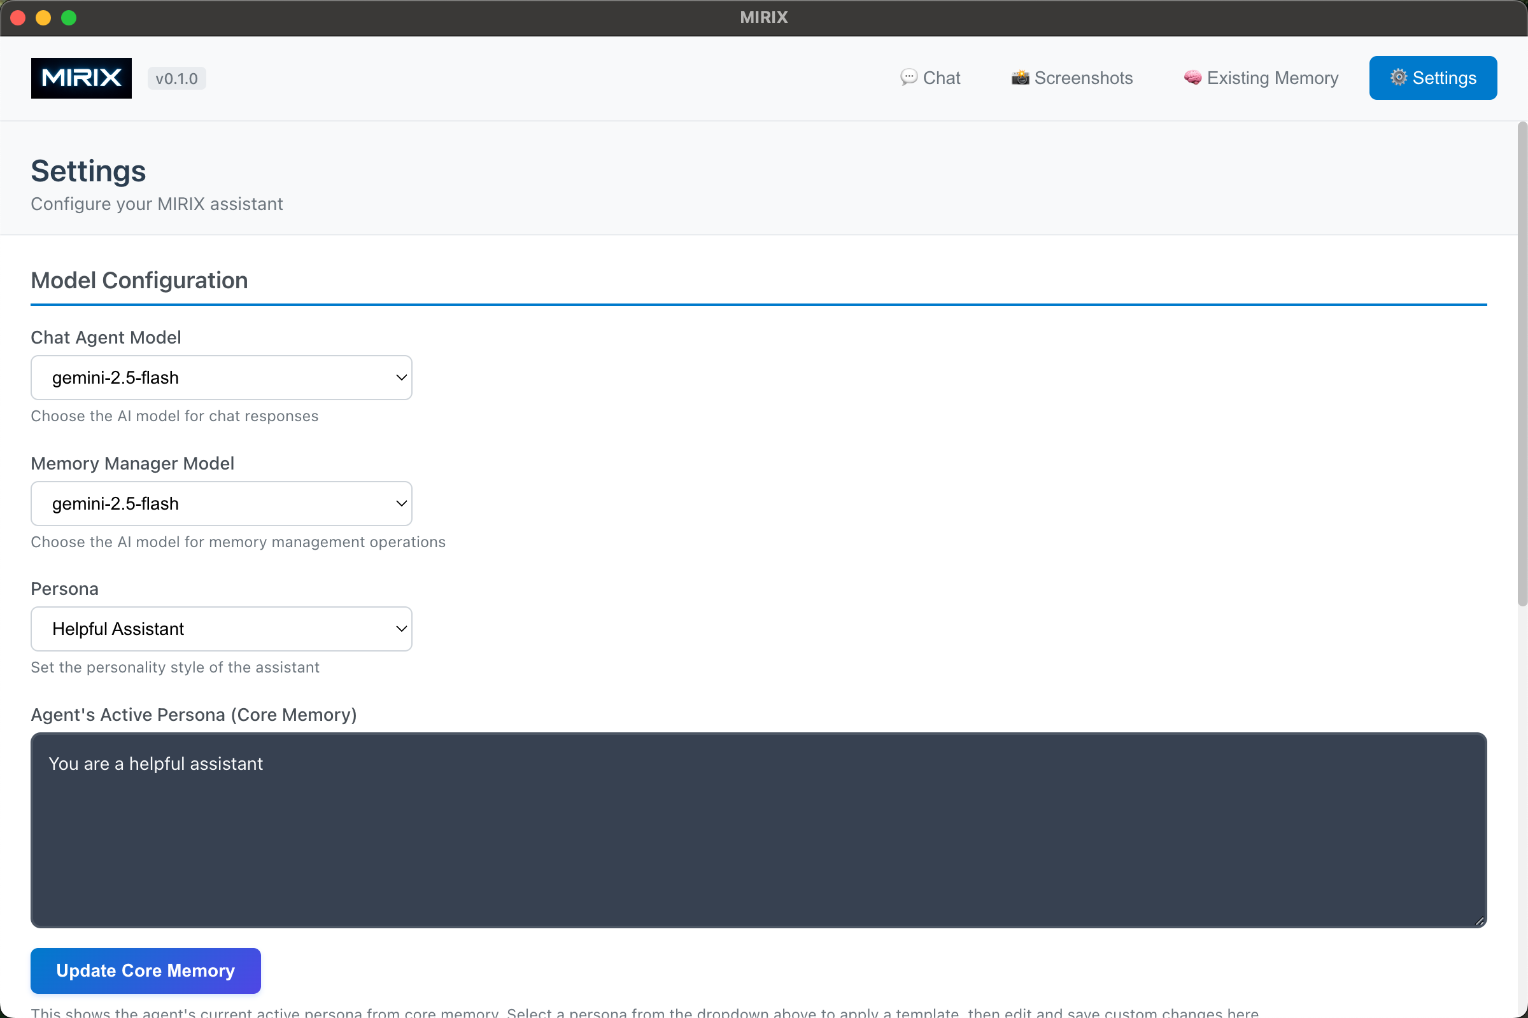Open the Existing Memory tab
1528x1018 pixels.
pos(1261,78)
